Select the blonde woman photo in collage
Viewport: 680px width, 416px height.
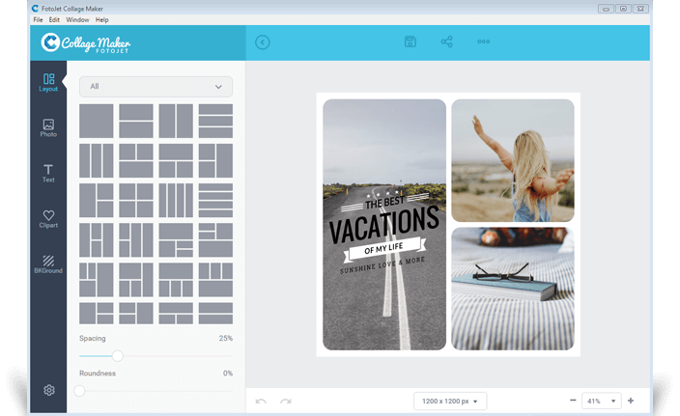pyautogui.click(x=513, y=160)
